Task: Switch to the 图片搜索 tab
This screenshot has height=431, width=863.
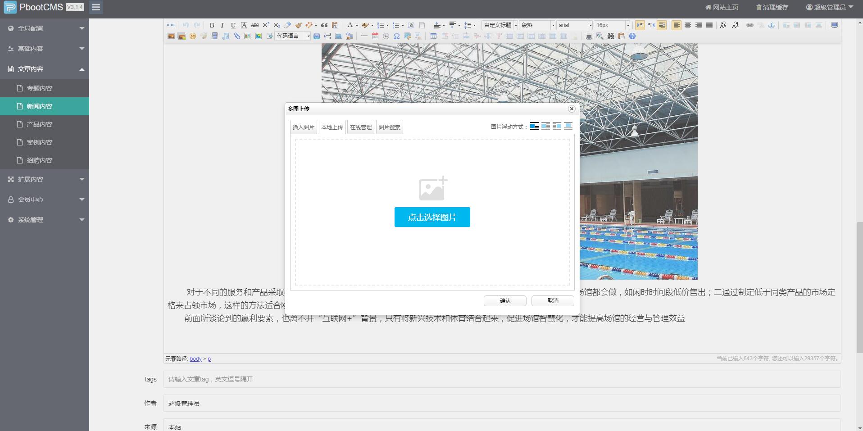Action: tap(389, 127)
